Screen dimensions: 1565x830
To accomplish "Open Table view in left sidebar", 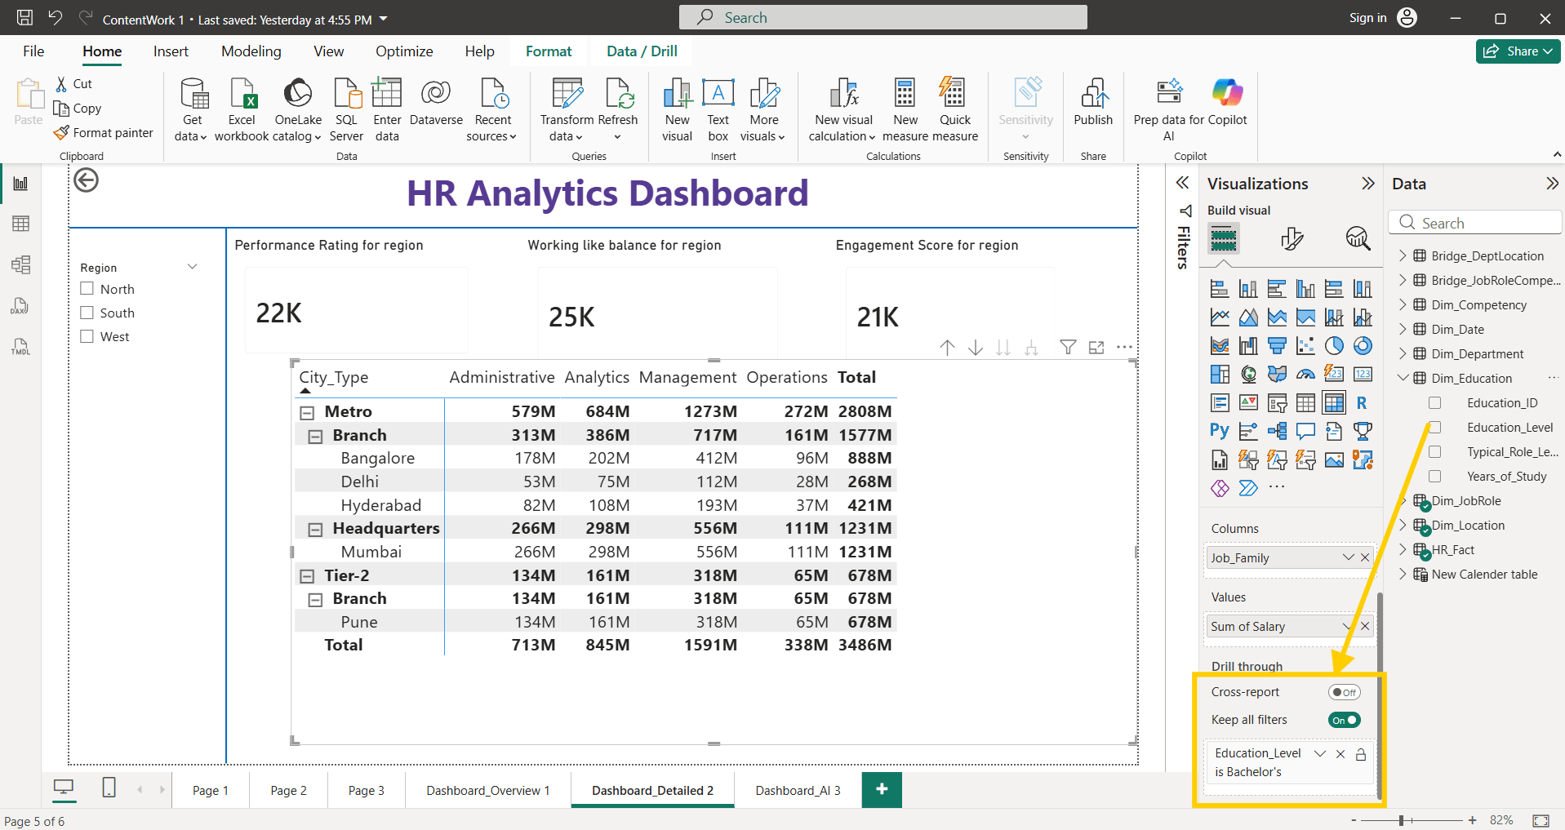I will [x=20, y=224].
